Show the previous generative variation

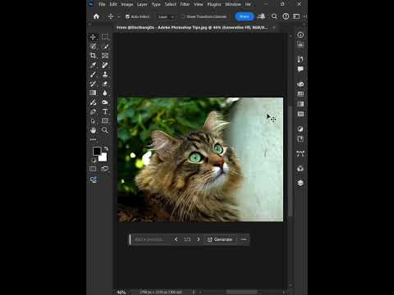176,239
